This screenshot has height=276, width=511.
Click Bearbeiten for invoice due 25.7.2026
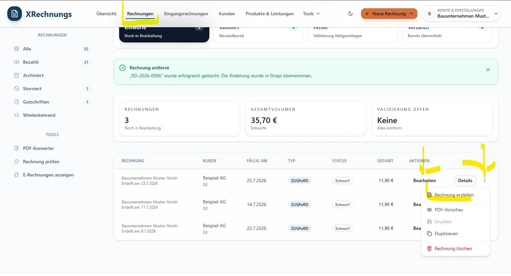click(424, 180)
